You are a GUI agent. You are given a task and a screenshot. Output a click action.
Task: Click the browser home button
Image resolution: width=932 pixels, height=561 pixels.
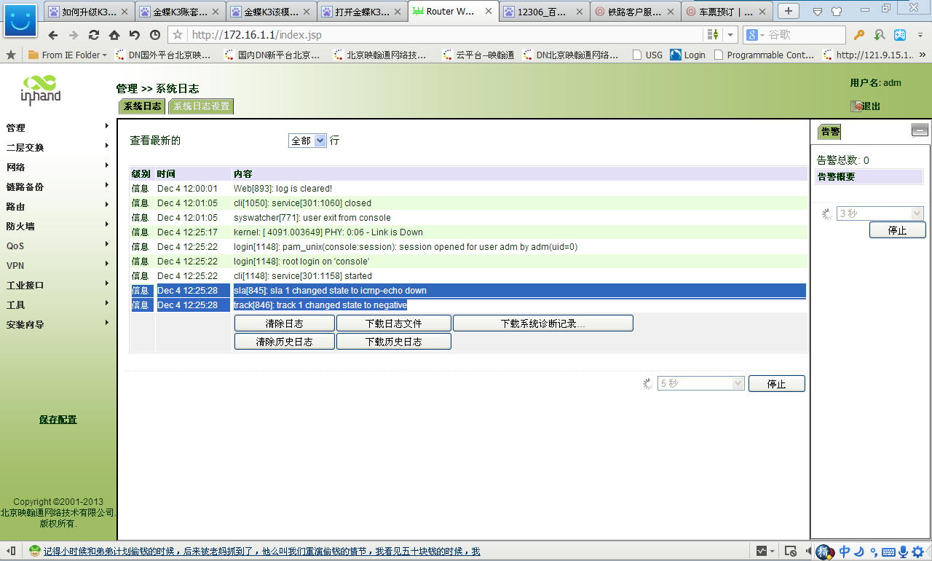(114, 35)
